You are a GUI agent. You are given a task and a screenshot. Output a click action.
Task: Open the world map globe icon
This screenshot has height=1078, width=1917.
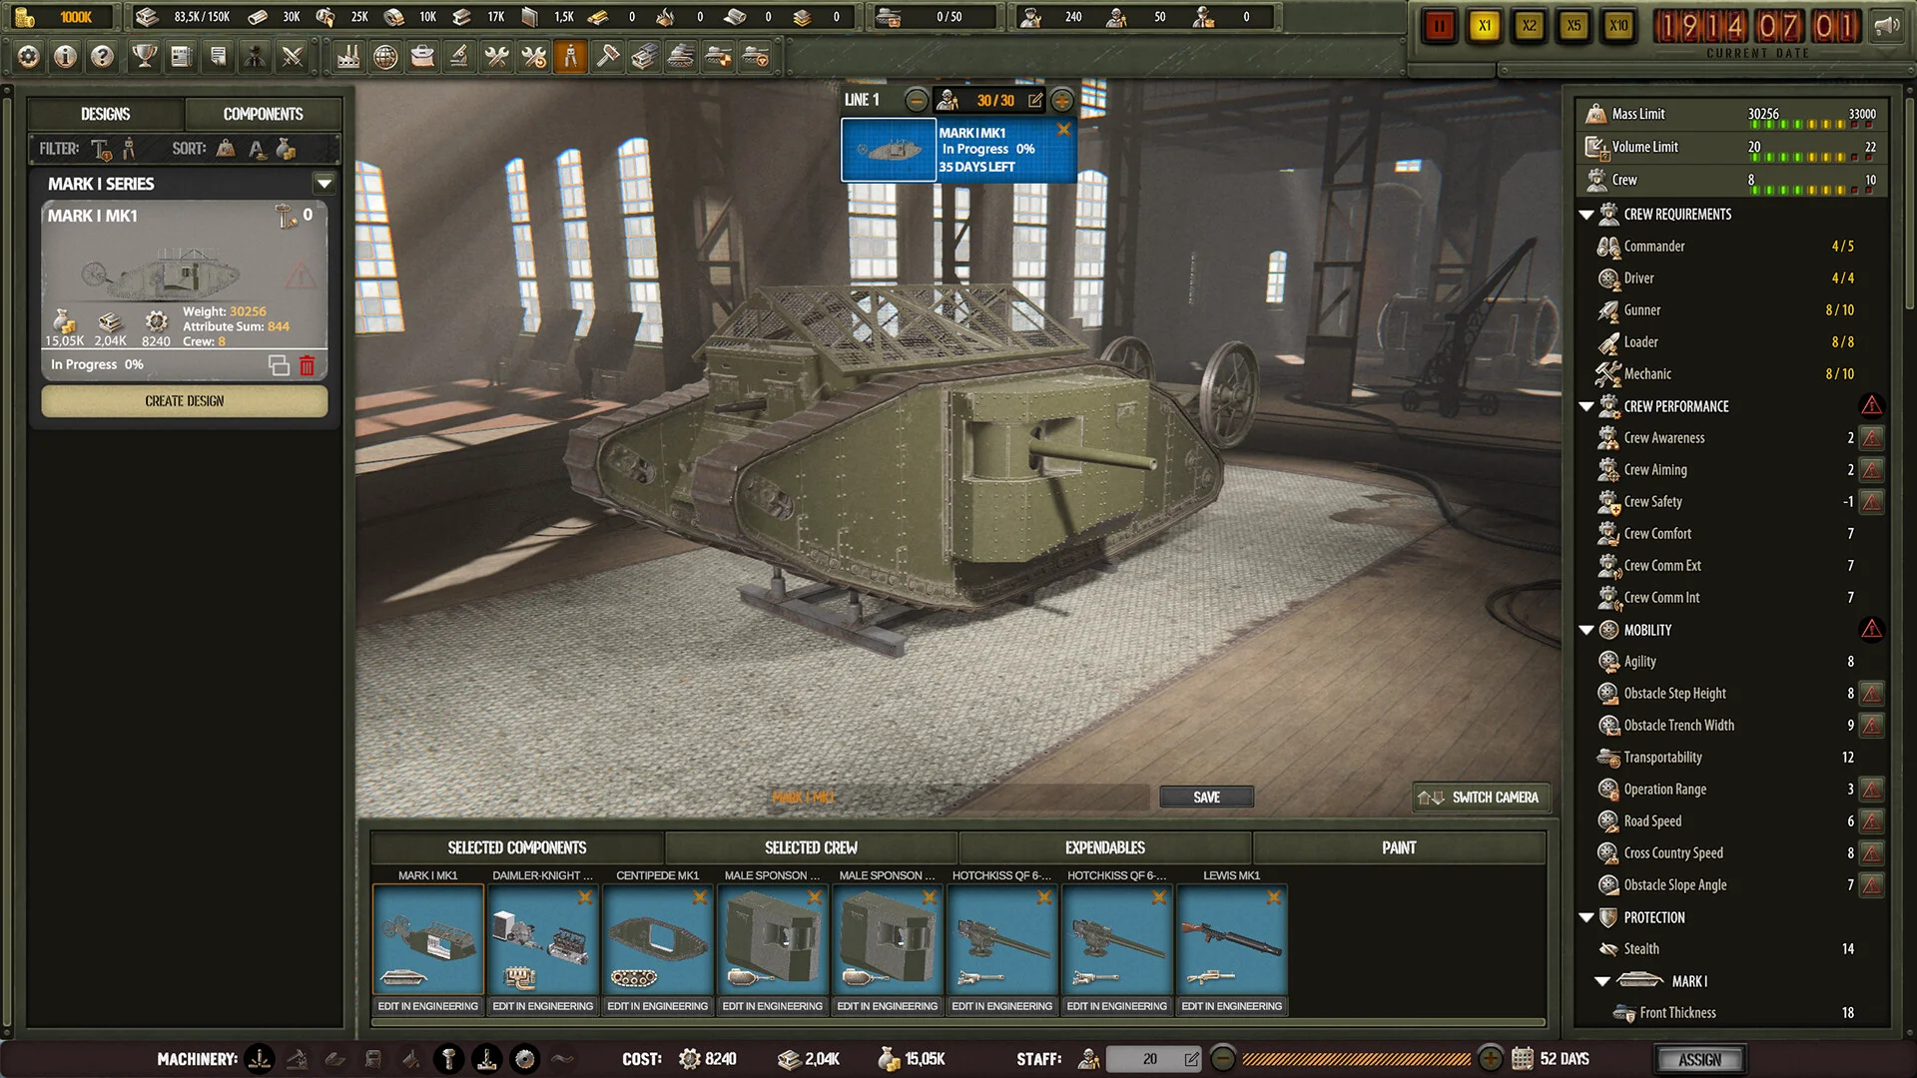[x=385, y=57]
